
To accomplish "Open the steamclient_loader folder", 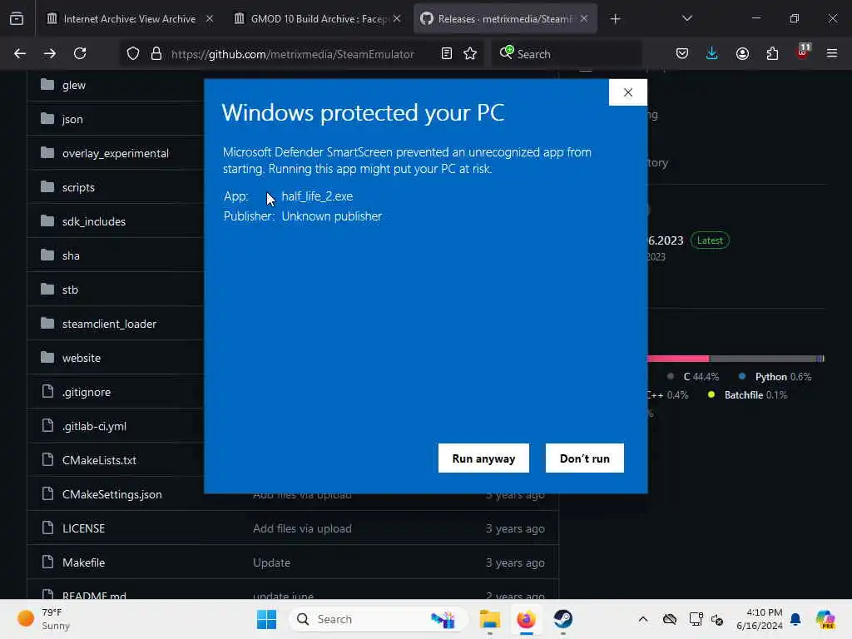I will 109,324.
